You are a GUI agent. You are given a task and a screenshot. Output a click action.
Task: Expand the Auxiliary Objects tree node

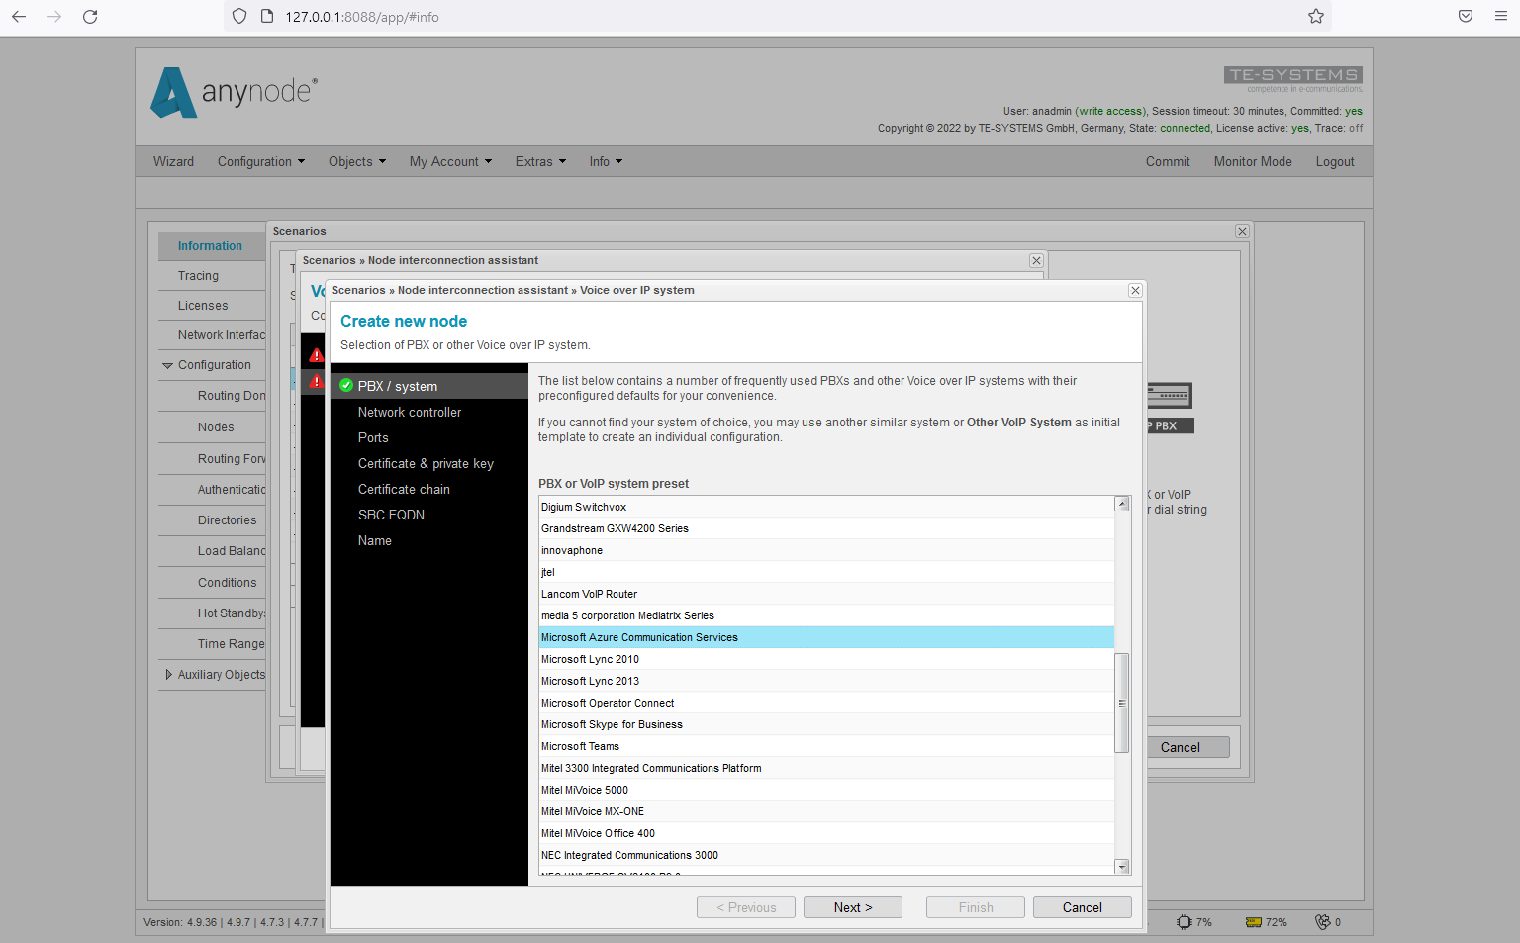click(x=168, y=675)
